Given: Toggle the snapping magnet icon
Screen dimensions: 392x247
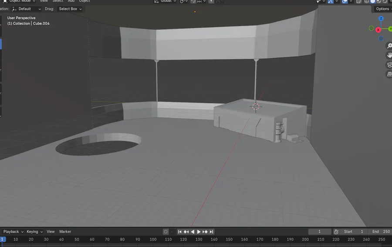Looking at the screenshot, I should tap(193, 1).
